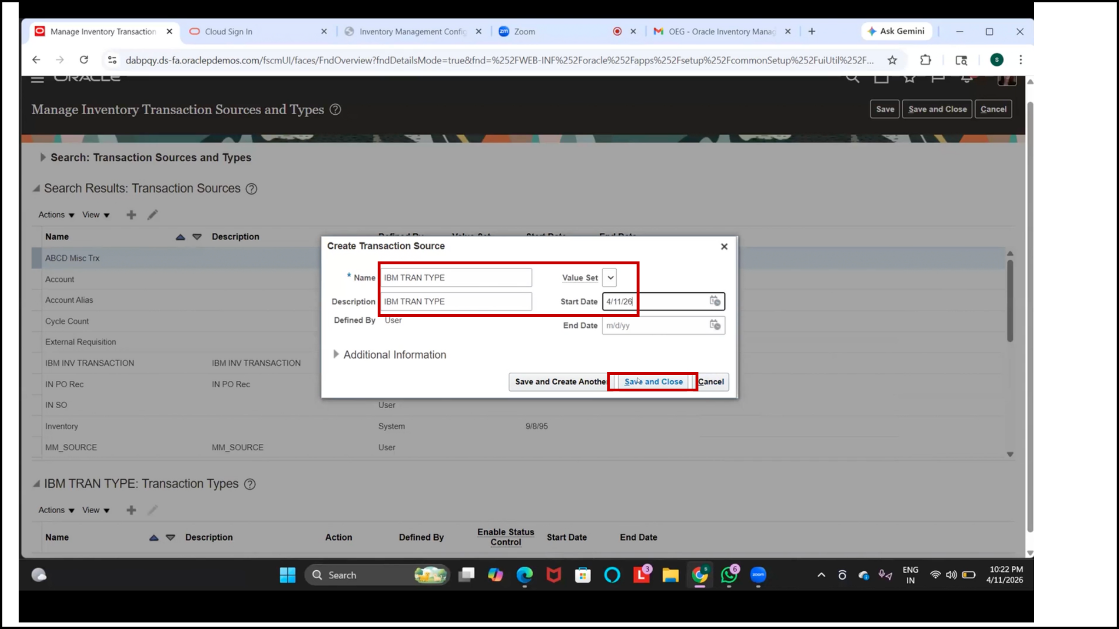Click the table scrollbar down arrow
Screen dimensions: 1119x629
click(x=1010, y=454)
